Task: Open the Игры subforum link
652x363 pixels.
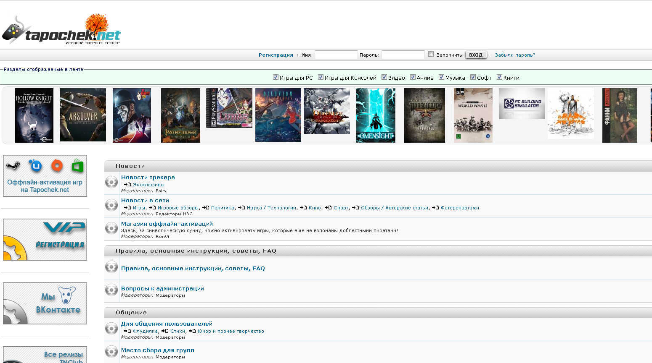Action: pos(139,208)
